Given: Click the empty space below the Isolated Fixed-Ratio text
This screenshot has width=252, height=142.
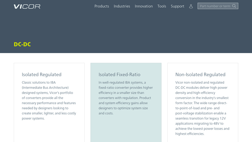Looking at the screenshot, I should (x=126, y=129).
